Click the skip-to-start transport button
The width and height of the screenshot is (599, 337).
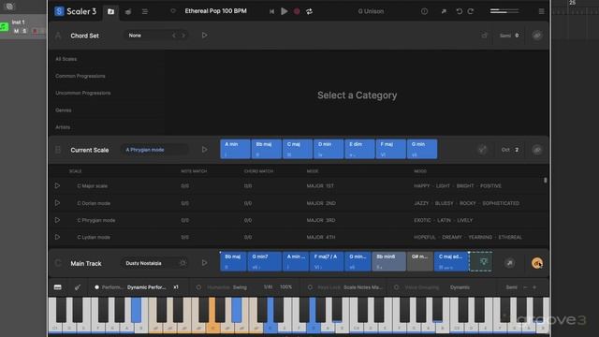(271, 11)
